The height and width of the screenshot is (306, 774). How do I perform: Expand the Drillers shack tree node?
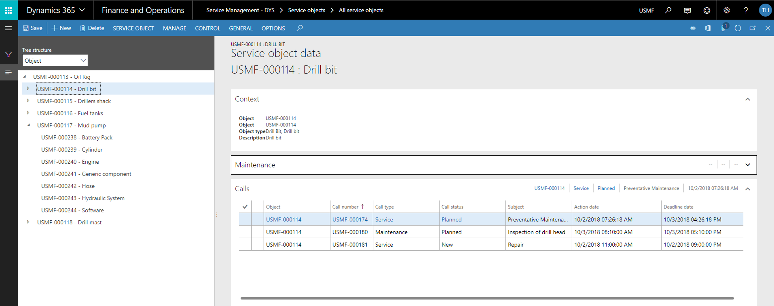pos(28,101)
